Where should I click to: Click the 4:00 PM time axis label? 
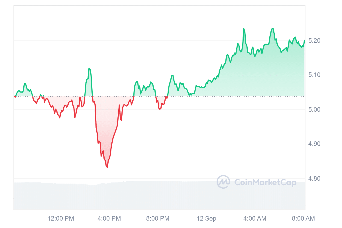coord(109,219)
